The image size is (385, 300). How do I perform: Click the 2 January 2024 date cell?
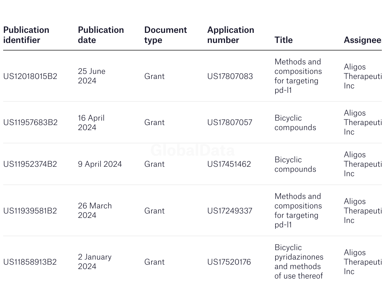tap(95, 262)
